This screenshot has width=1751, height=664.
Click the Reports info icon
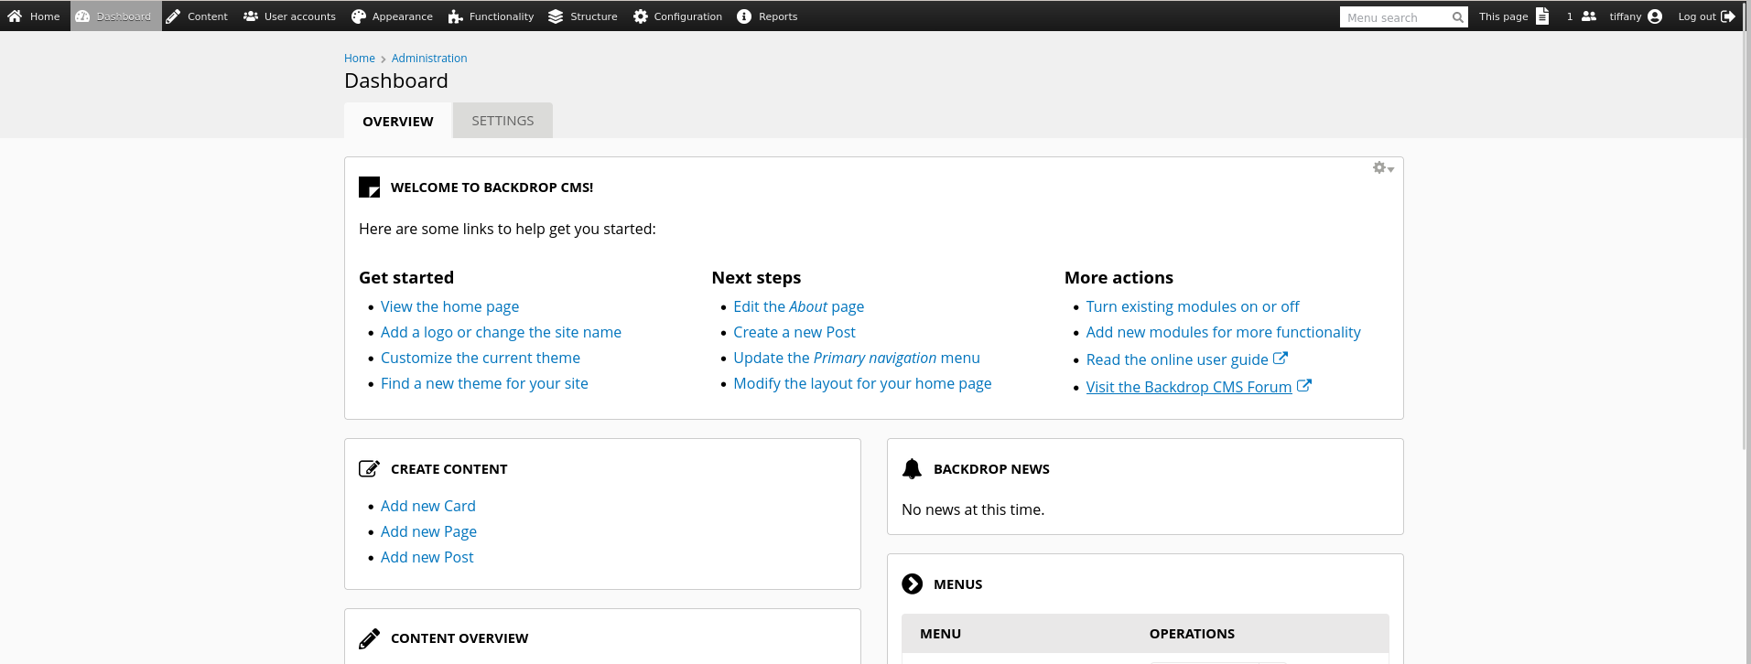pos(744,16)
